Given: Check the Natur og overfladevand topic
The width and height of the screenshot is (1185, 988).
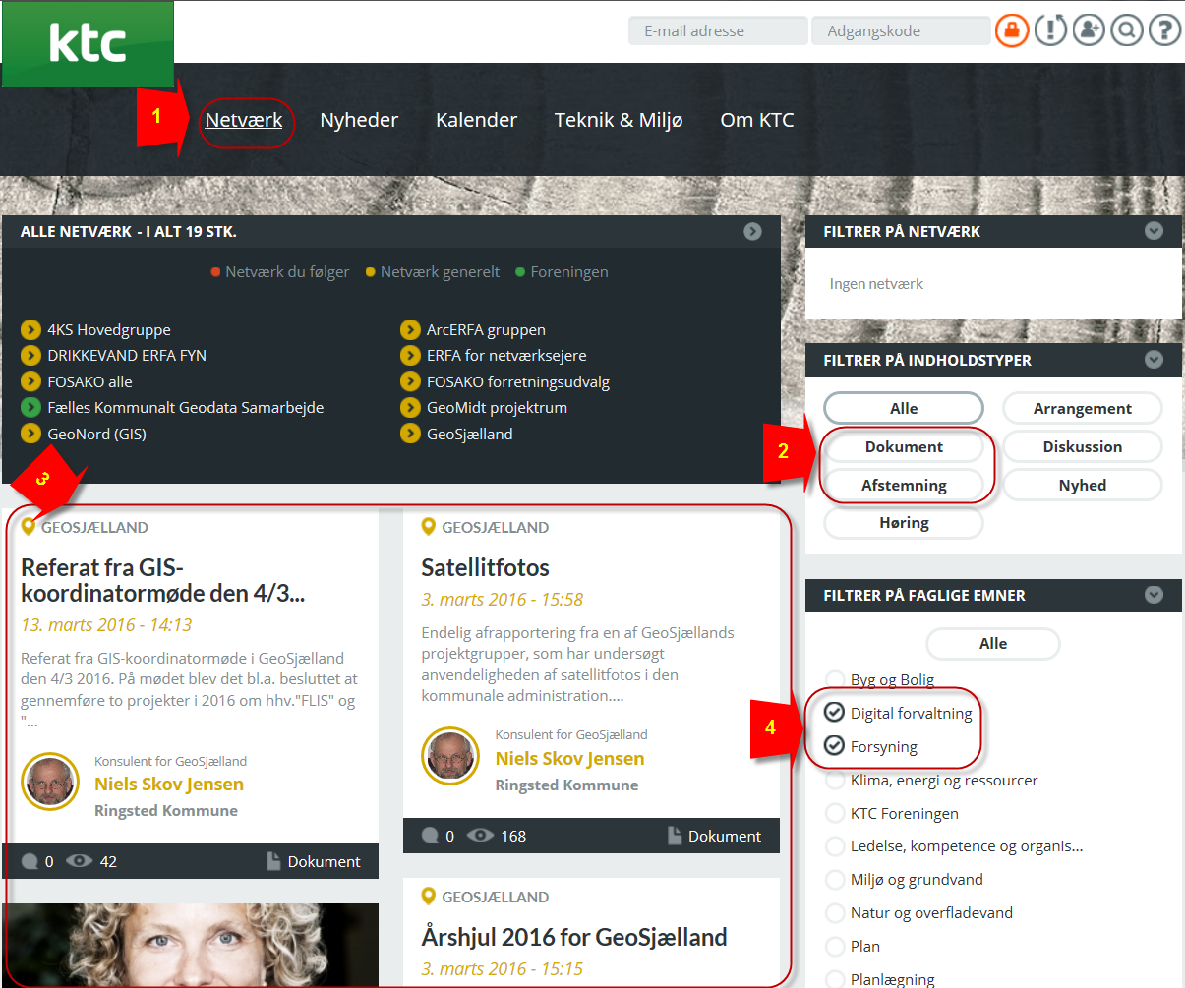Looking at the screenshot, I should coord(835,912).
